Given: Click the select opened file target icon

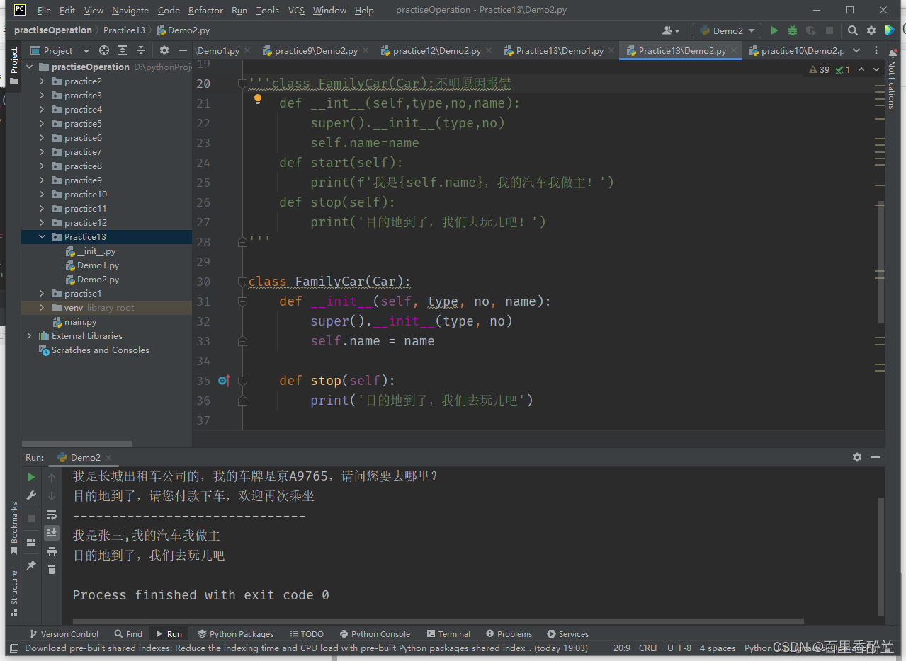Looking at the screenshot, I should [104, 50].
